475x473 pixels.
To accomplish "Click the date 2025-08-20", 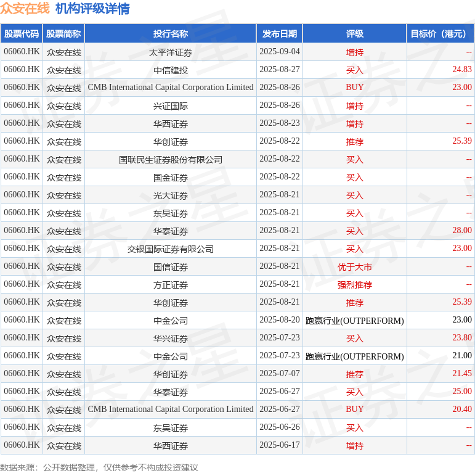I will [280, 320].
